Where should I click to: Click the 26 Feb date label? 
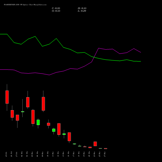coord(11,154)
